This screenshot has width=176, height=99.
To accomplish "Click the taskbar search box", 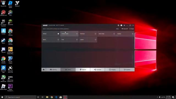I will (20, 97).
